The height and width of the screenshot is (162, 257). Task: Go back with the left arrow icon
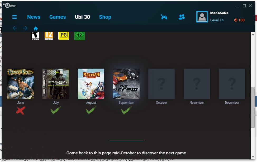tap(15, 28)
